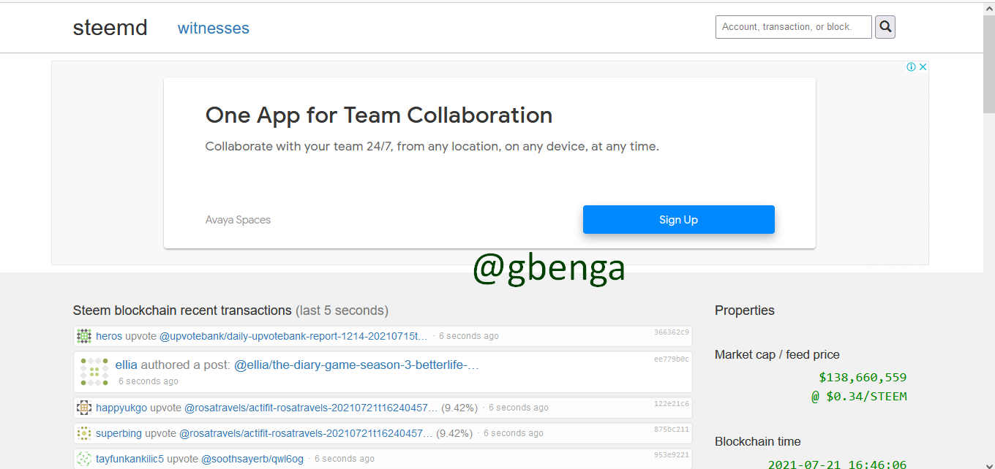Open ellia's diary game post link
The width and height of the screenshot is (995, 469).
click(x=356, y=365)
